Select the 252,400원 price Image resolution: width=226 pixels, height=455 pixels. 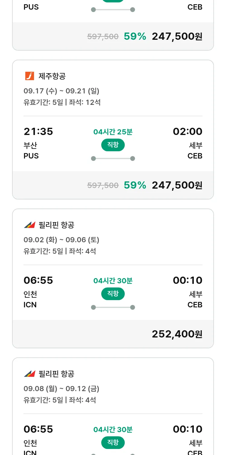[177, 334]
